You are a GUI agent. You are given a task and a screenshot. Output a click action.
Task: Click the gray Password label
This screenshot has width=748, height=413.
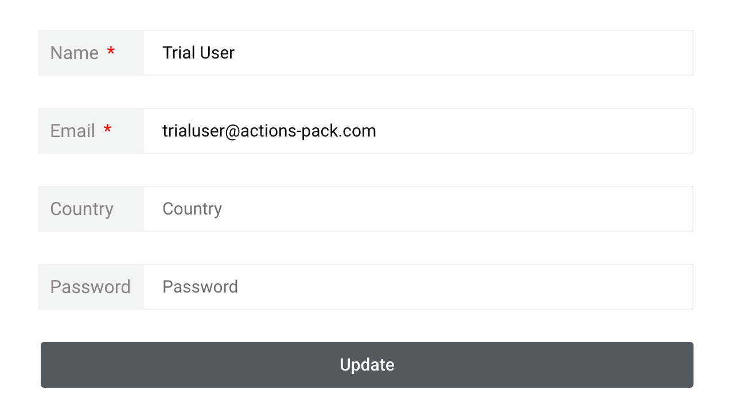click(91, 287)
